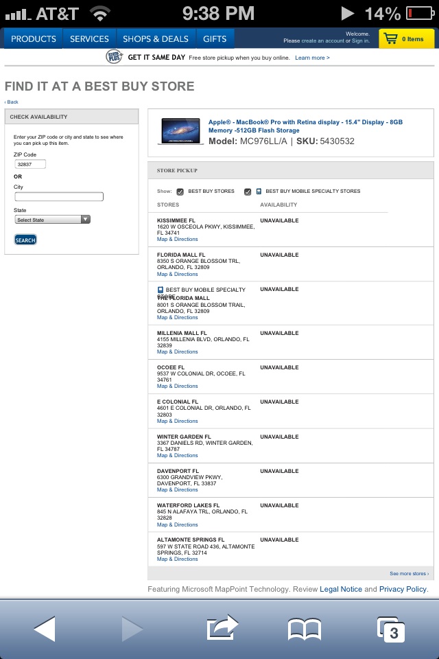
Task: Click the 0 Items cart label
Action: [412, 39]
